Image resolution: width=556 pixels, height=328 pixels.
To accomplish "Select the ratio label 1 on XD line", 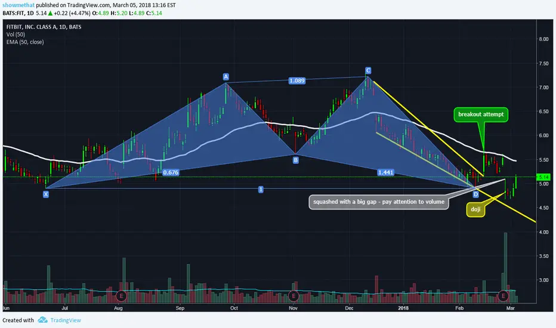I will coord(261,190).
